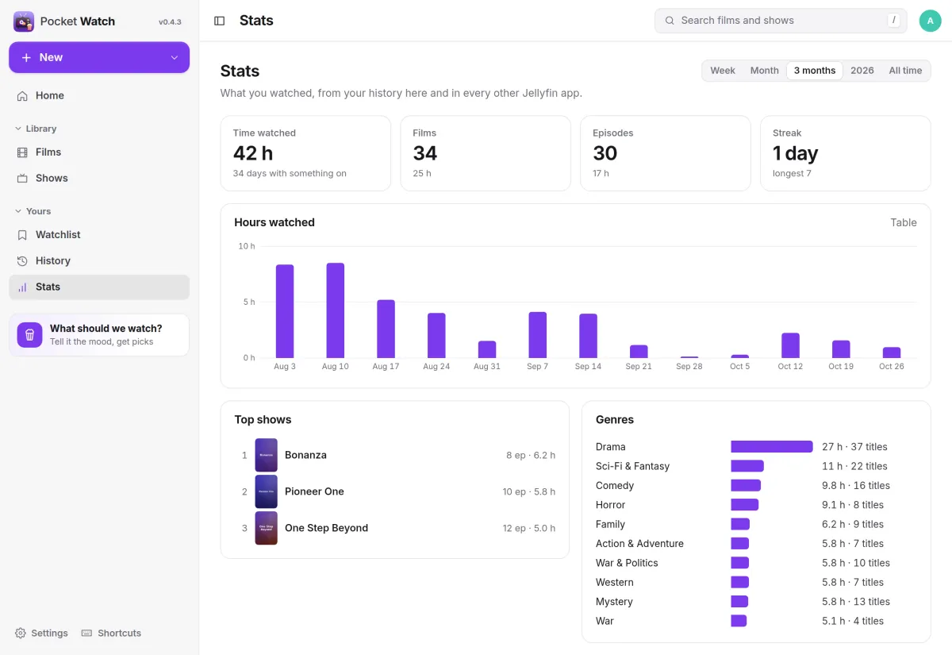Click the Films filmstrip icon
Image resolution: width=952 pixels, height=655 pixels.
pos(22,152)
